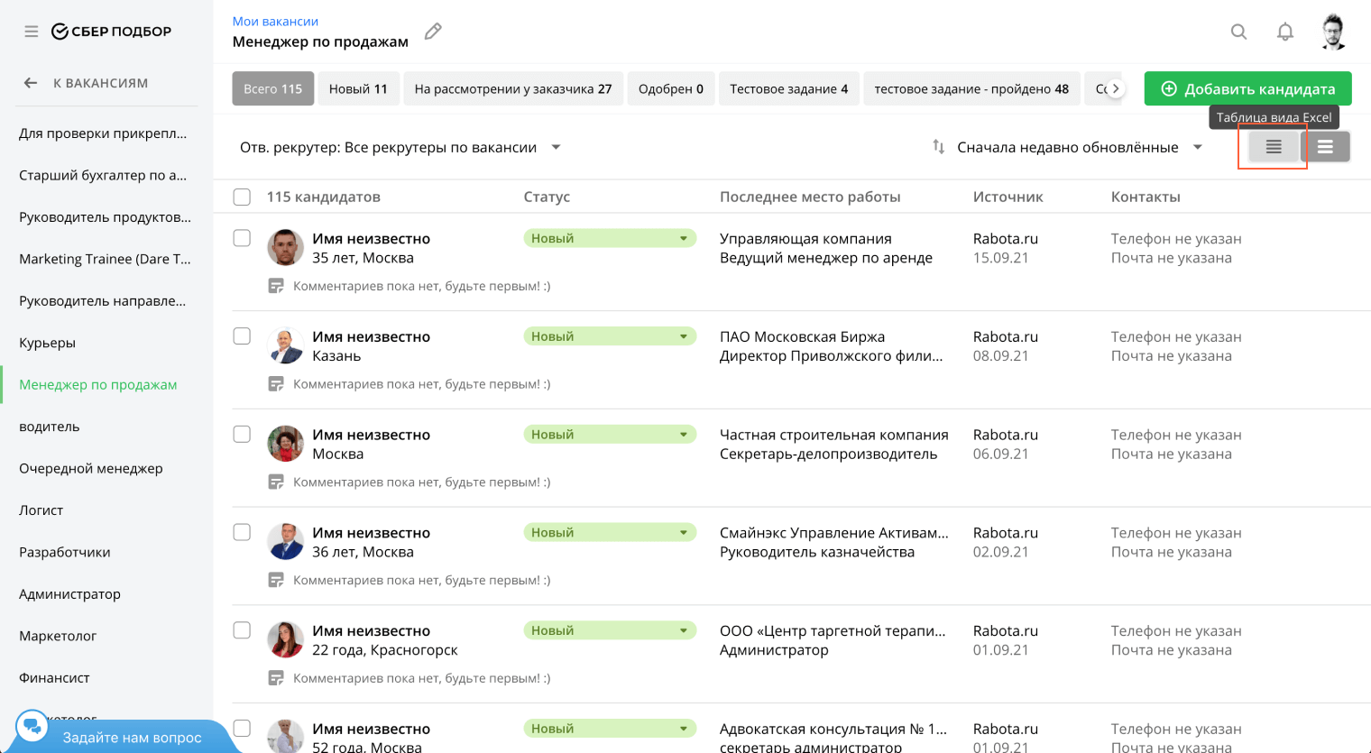Open the hamburger menu in sidebar
This screenshot has width=1371, height=753.
pyautogui.click(x=32, y=32)
